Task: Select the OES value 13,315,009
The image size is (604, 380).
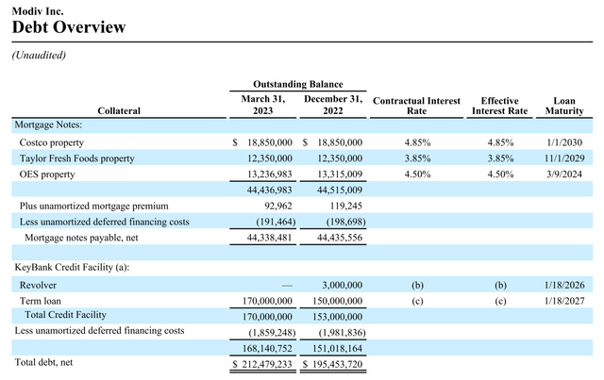Action: pos(340,174)
